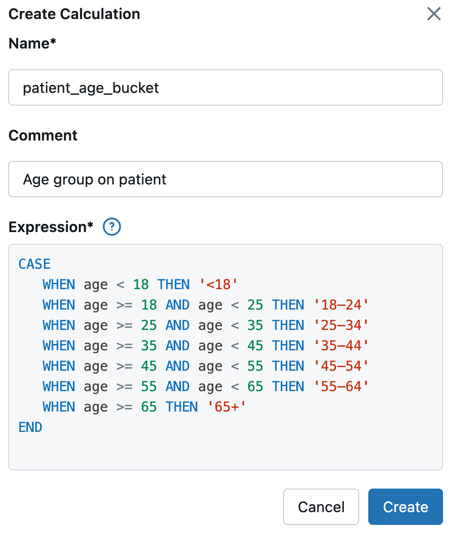Image resolution: width=453 pixels, height=533 pixels.
Task: Click the Comment field label
Action: coord(43,135)
